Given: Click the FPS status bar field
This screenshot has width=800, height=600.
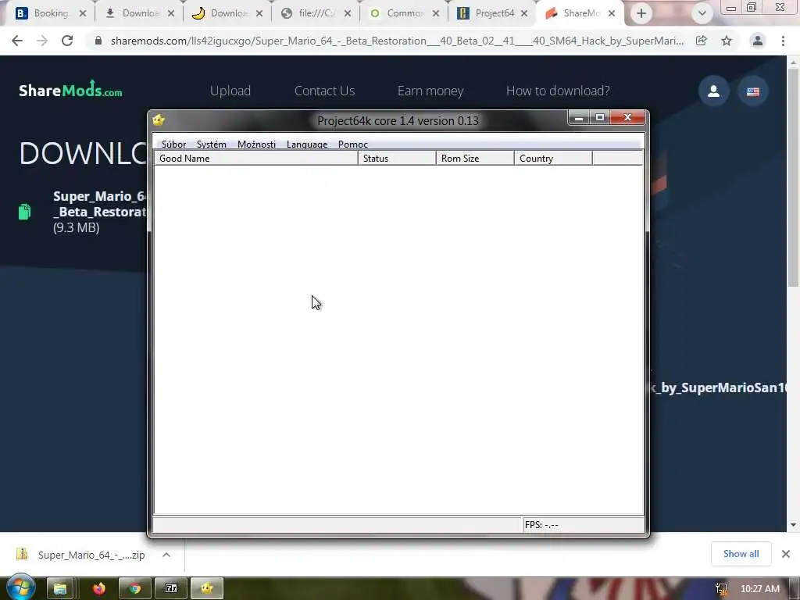Looking at the screenshot, I should pos(584,524).
